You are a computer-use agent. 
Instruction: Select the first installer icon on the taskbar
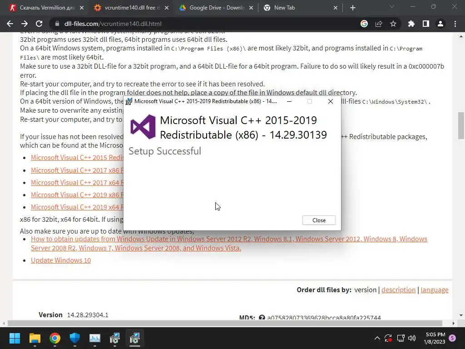[x=115, y=338]
